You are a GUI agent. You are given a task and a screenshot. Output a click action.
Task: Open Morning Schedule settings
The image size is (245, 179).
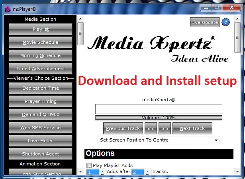pos(41,55)
